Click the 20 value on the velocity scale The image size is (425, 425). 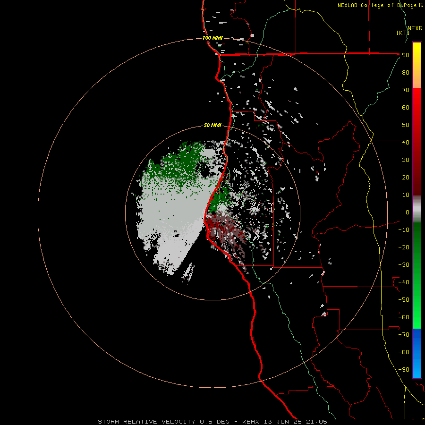coord(406,177)
